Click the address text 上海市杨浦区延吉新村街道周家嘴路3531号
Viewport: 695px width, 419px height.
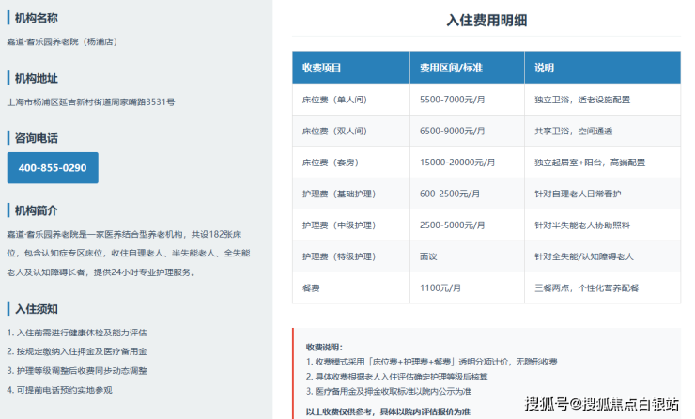pos(91,102)
